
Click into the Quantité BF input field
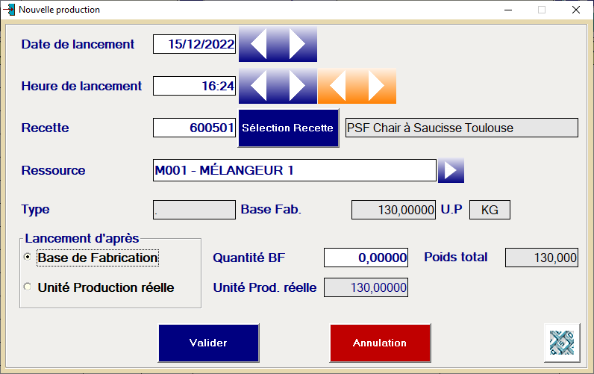tap(366, 258)
